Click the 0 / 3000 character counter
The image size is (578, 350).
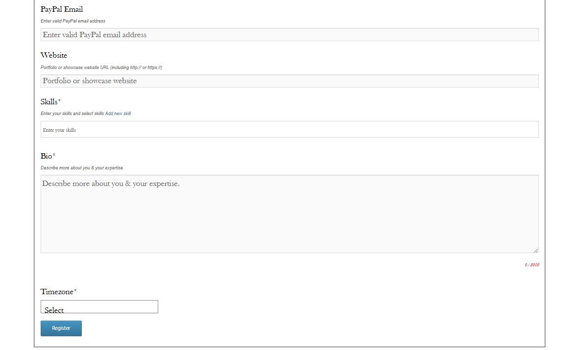[x=532, y=265]
